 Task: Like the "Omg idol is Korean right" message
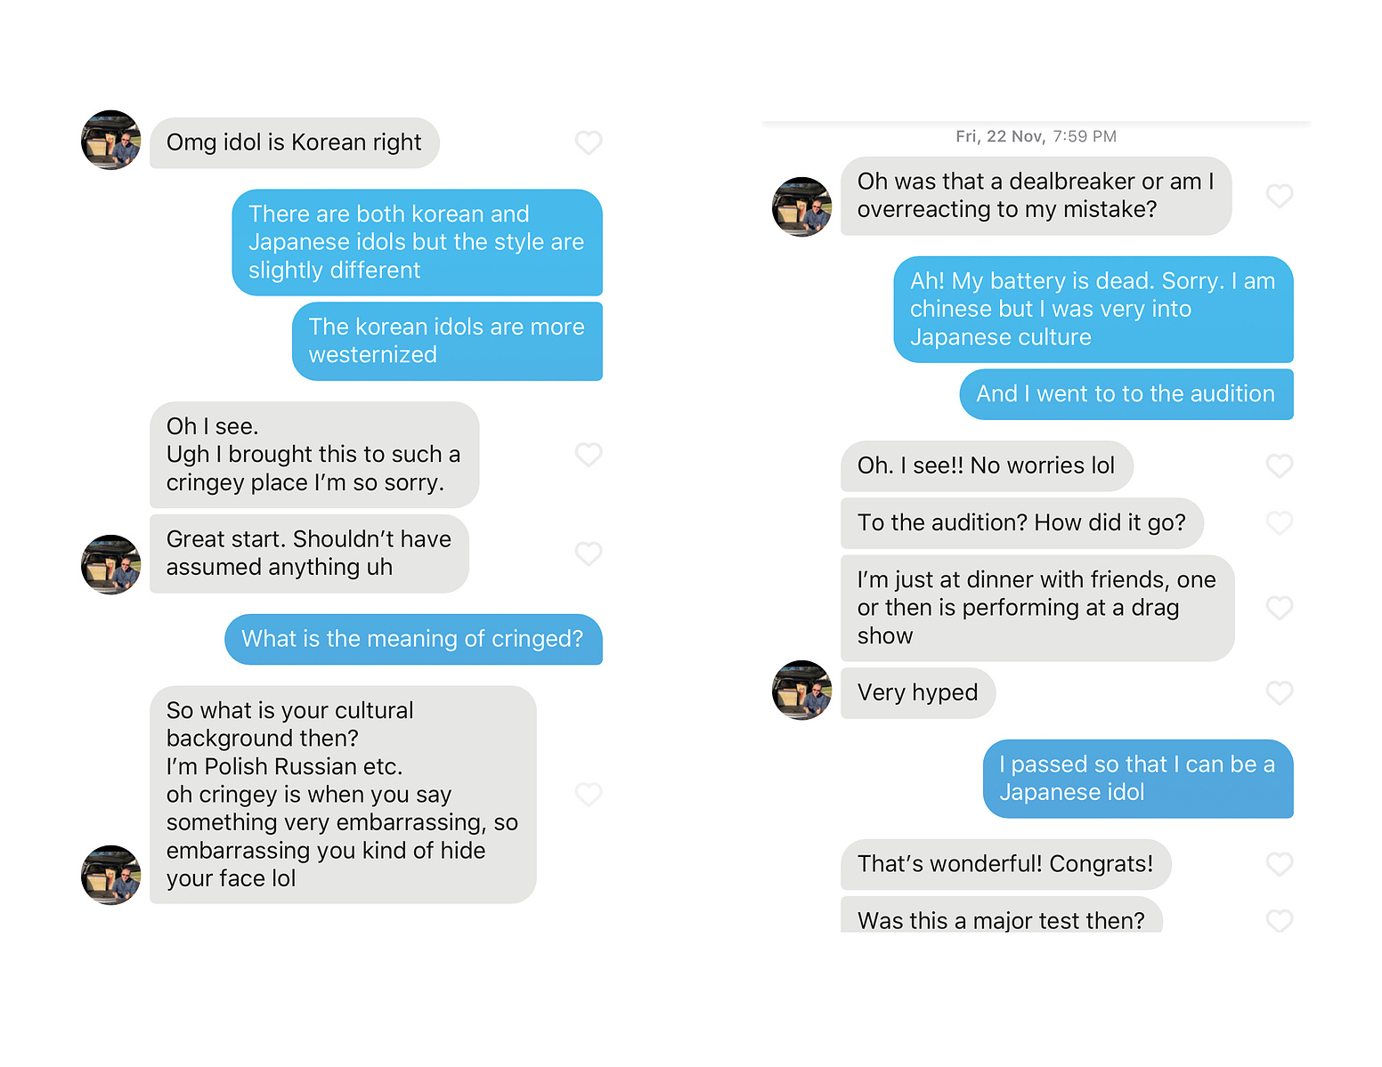[589, 142]
